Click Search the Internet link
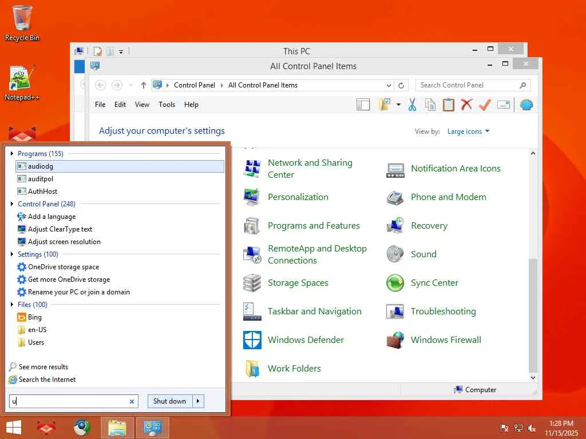This screenshot has height=439, width=586. (x=47, y=380)
